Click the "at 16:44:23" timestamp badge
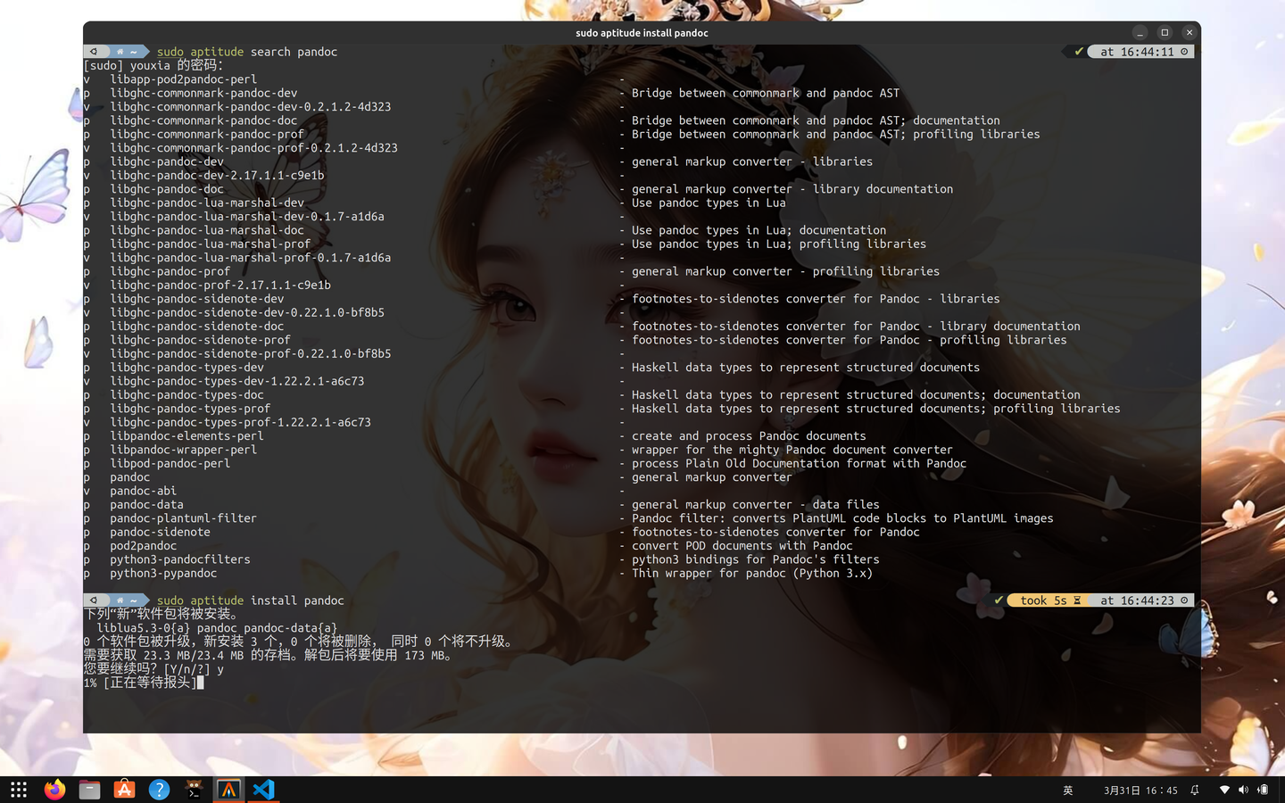The image size is (1285, 803). tap(1140, 600)
